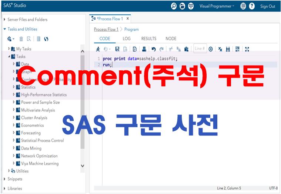Viewport: 281px width, 194px height.
Task: Click scroll down arrow in the Tasks pane
Action: (83, 166)
